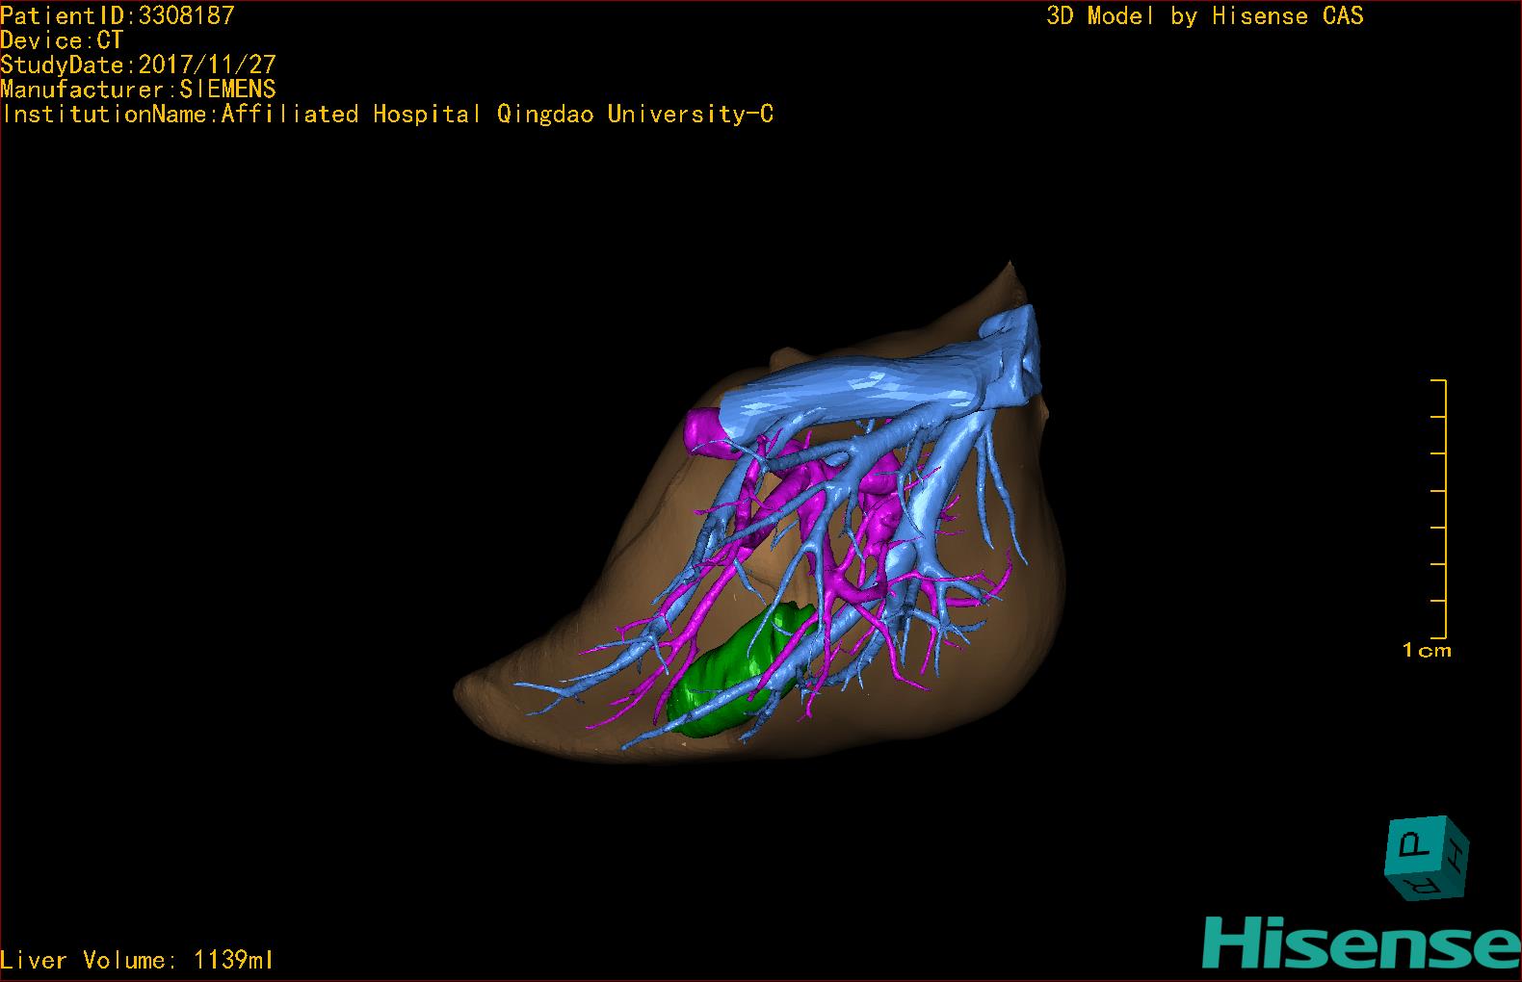Click the vertical scale bar ruler
Screen dimensions: 1522x982
[x=1439, y=509]
